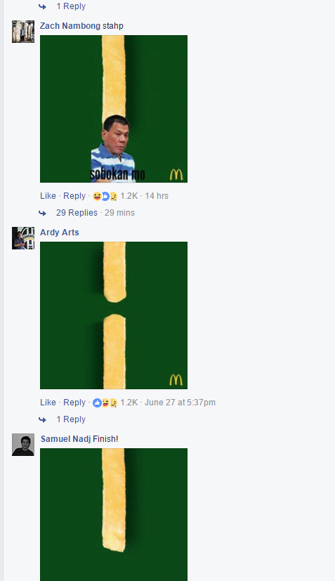This screenshot has width=335, height=581.
Task: Like Ardy Arts' comment
Action: pyautogui.click(x=48, y=402)
